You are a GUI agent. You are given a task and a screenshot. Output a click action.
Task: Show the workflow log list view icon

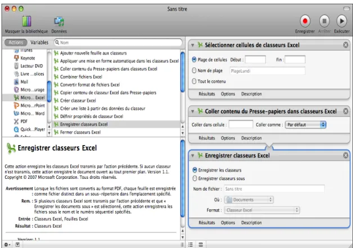click(x=191, y=245)
